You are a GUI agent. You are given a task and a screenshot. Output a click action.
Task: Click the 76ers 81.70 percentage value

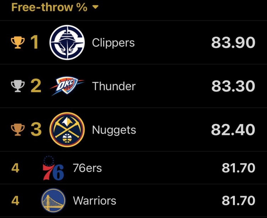pos(238,168)
